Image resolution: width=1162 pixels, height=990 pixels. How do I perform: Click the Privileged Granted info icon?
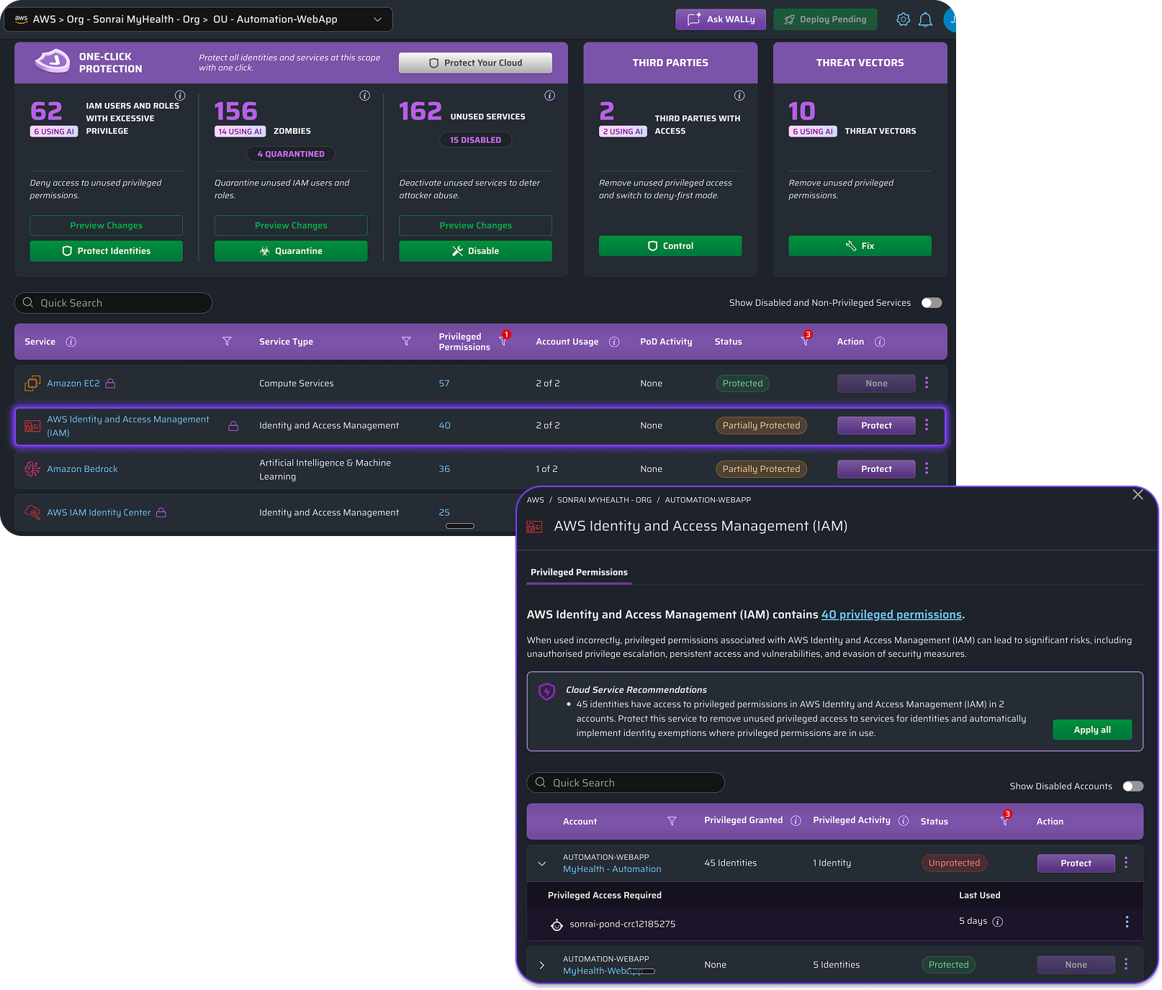point(796,821)
